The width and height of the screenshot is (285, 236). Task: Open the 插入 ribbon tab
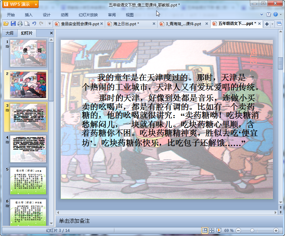click(28, 15)
